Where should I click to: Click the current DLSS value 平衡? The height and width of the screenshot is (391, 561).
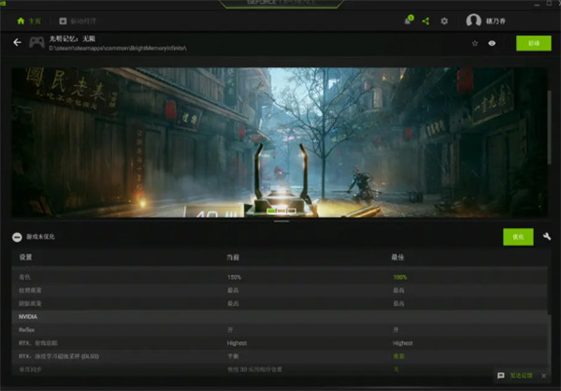click(233, 356)
